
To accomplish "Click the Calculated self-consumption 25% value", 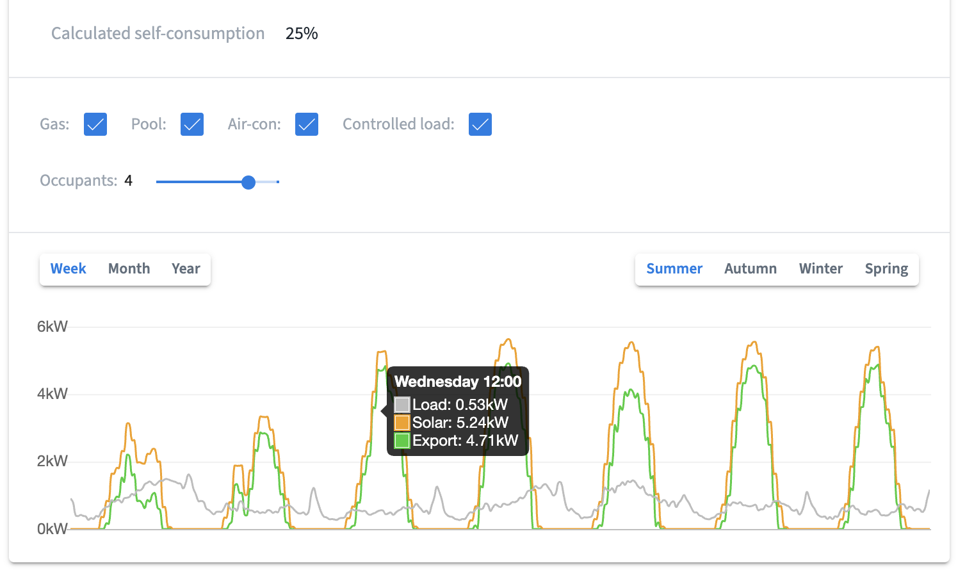I will (x=302, y=34).
